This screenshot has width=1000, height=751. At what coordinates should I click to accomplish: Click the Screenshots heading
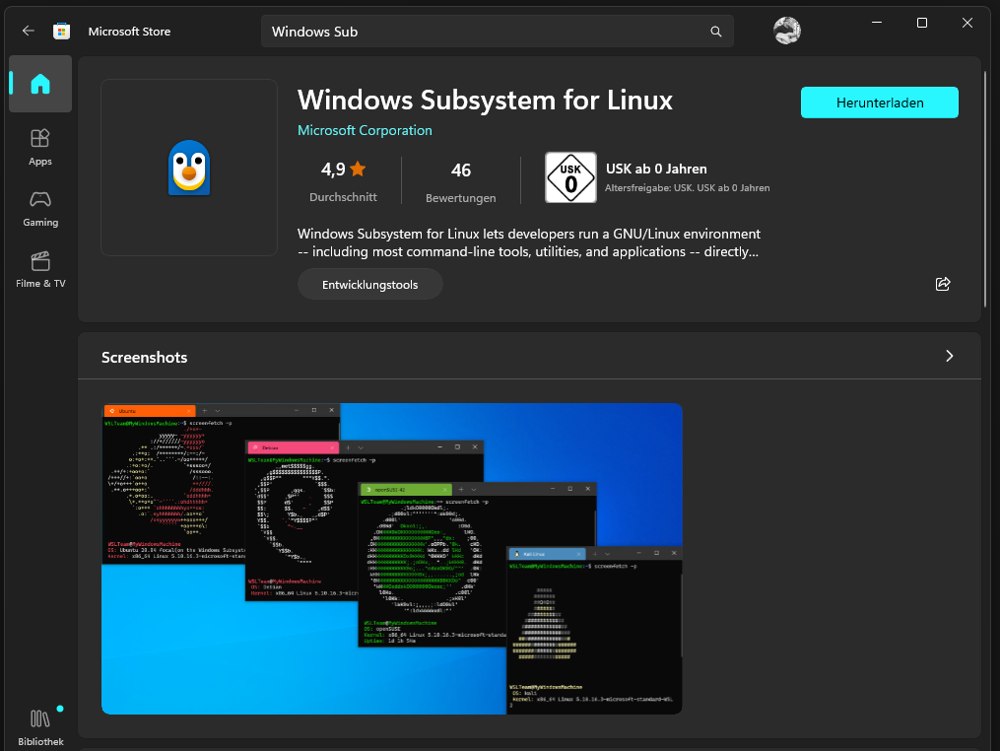coord(144,358)
